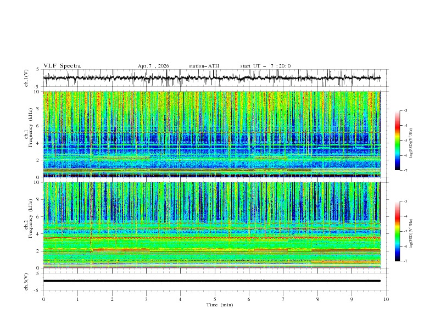Click tick label "5" on the time axis
The height and width of the screenshot is (336, 435).
coord(215,299)
